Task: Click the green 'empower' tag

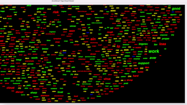Action: coord(164,35)
